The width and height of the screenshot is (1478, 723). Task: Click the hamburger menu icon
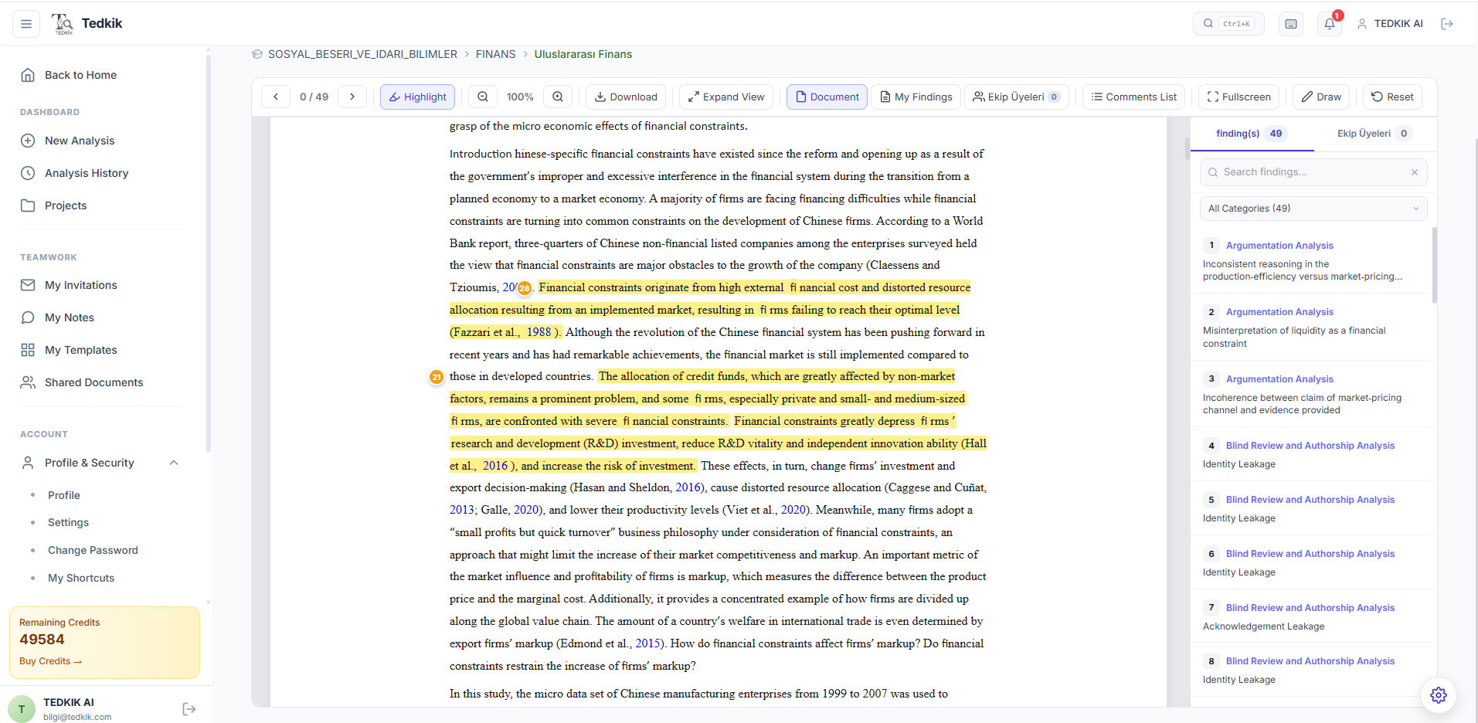[x=25, y=24]
